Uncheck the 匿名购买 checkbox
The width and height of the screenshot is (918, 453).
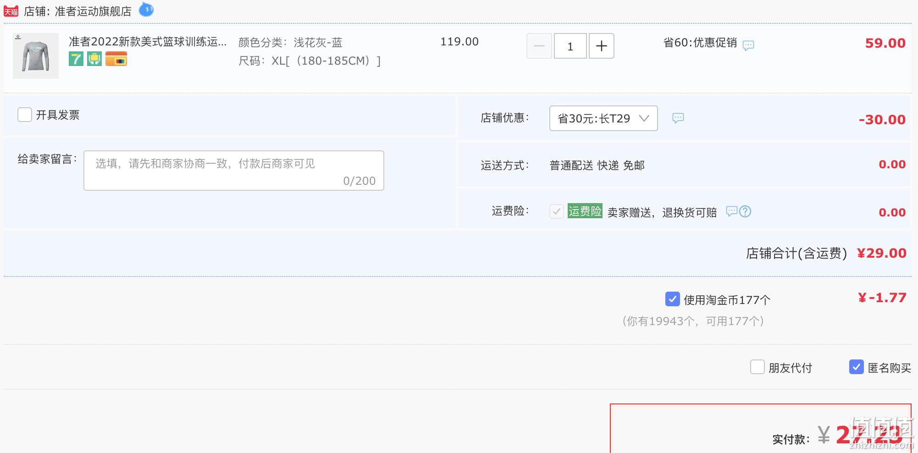tap(857, 367)
